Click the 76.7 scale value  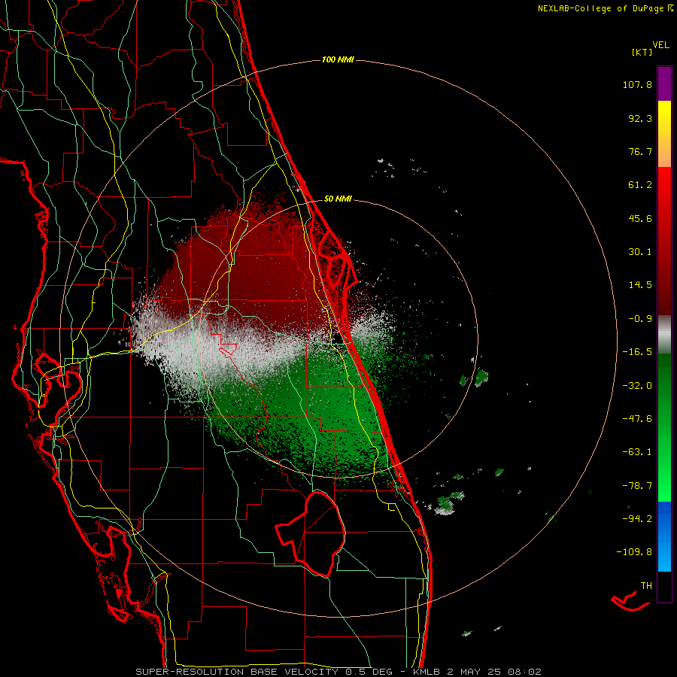click(x=640, y=151)
